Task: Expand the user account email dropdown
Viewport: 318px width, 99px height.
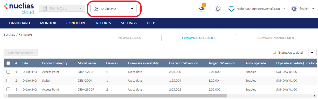Action: 285,8
